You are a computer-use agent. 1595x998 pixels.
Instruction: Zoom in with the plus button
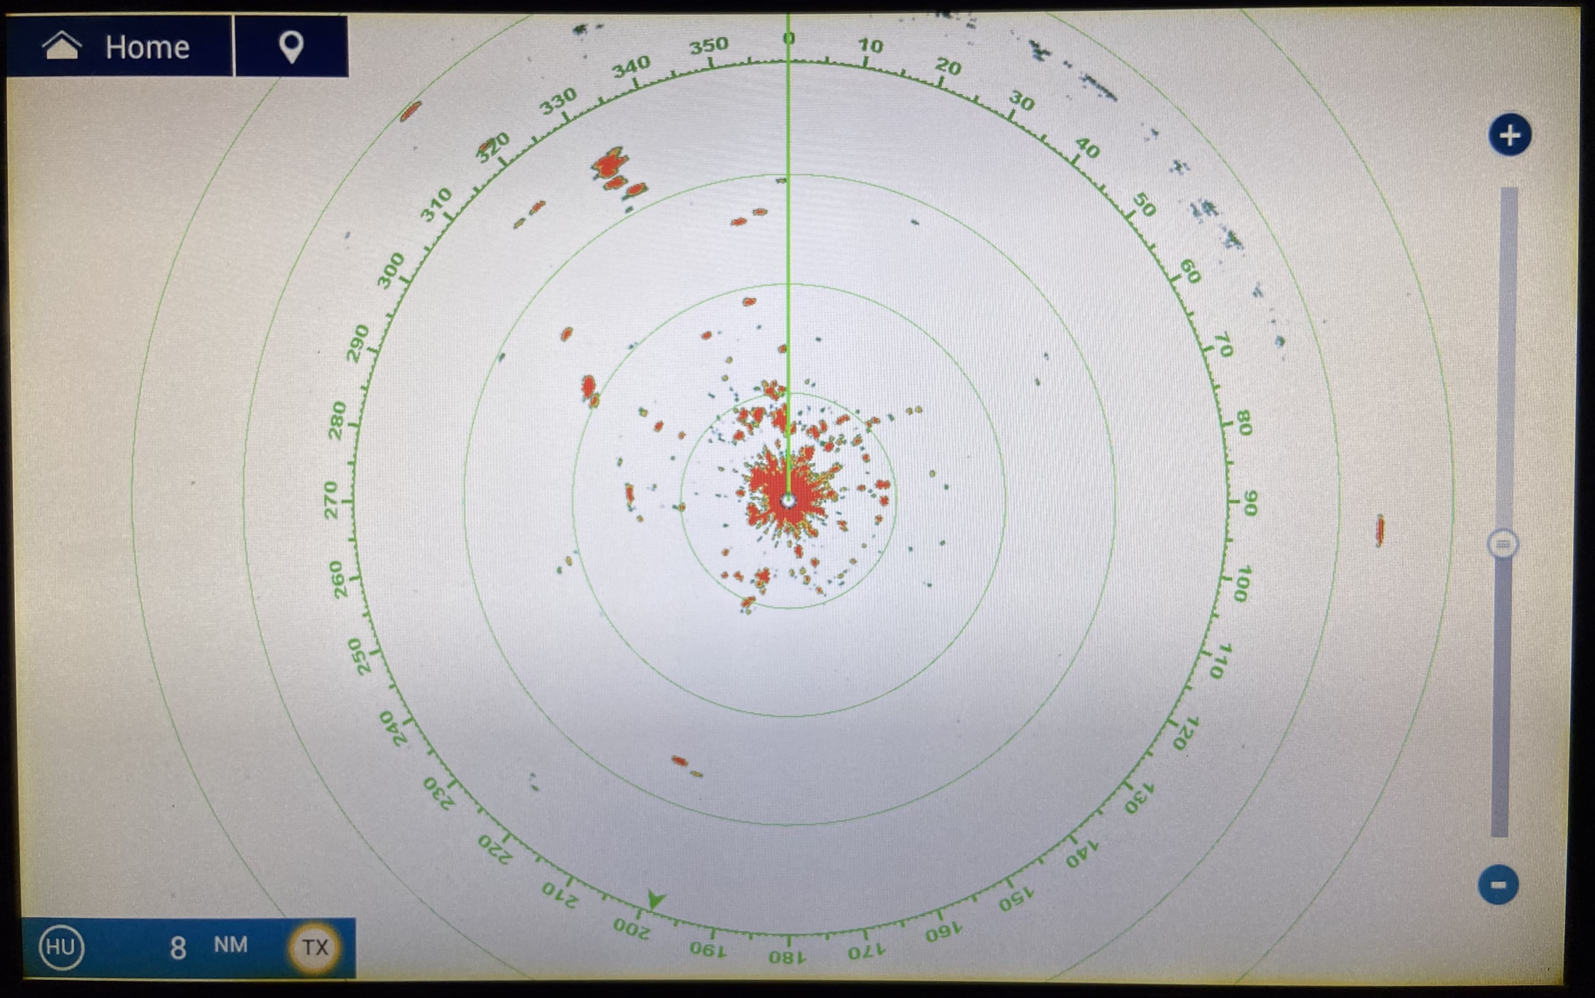1510,135
